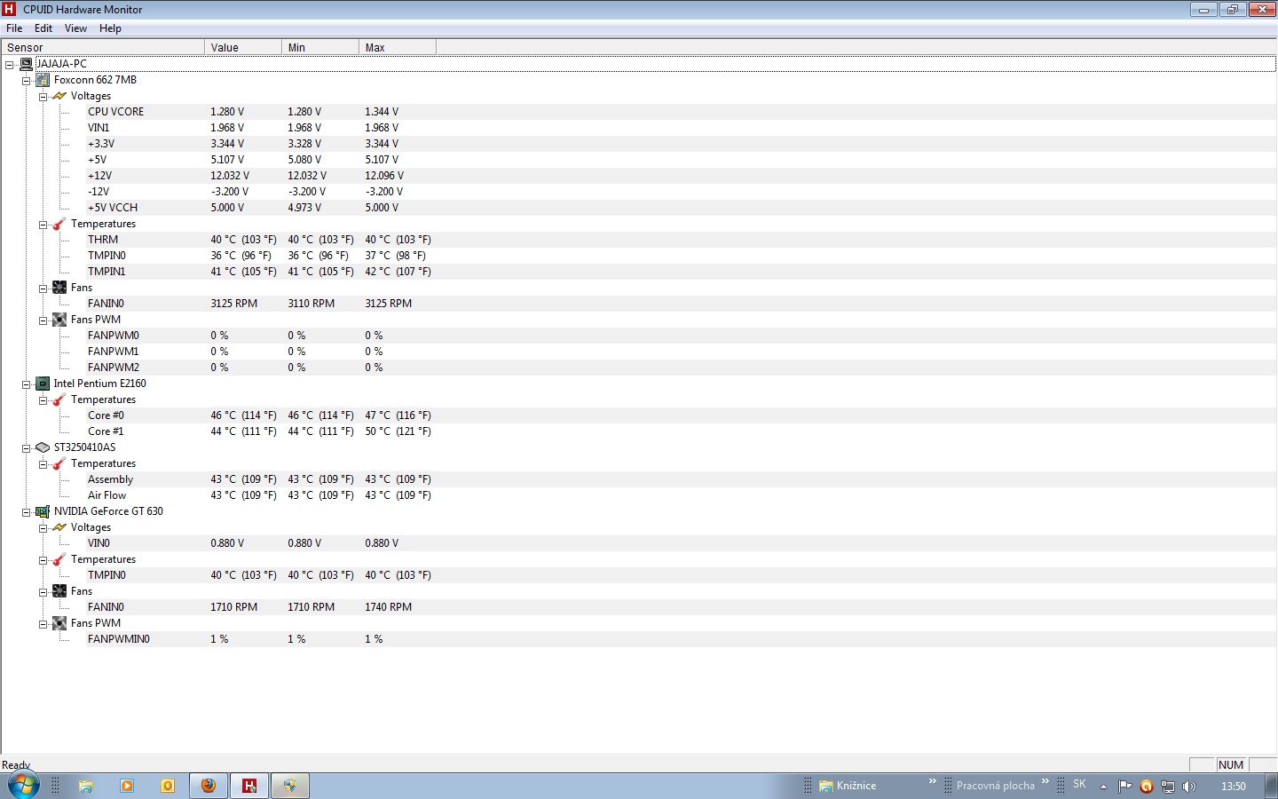Click the JAJAJA-PC computer icon
Viewport: 1278px width, 799px height.
tap(27, 64)
